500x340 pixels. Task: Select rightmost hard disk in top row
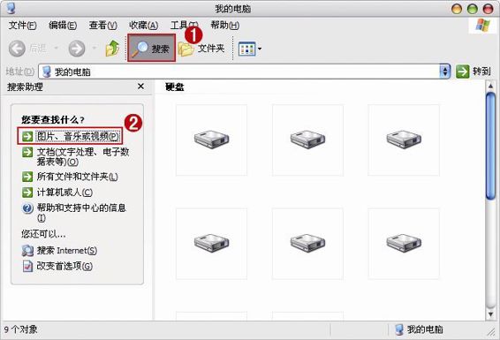(x=404, y=140)
